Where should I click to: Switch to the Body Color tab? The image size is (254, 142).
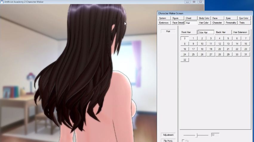pos(204,18)
